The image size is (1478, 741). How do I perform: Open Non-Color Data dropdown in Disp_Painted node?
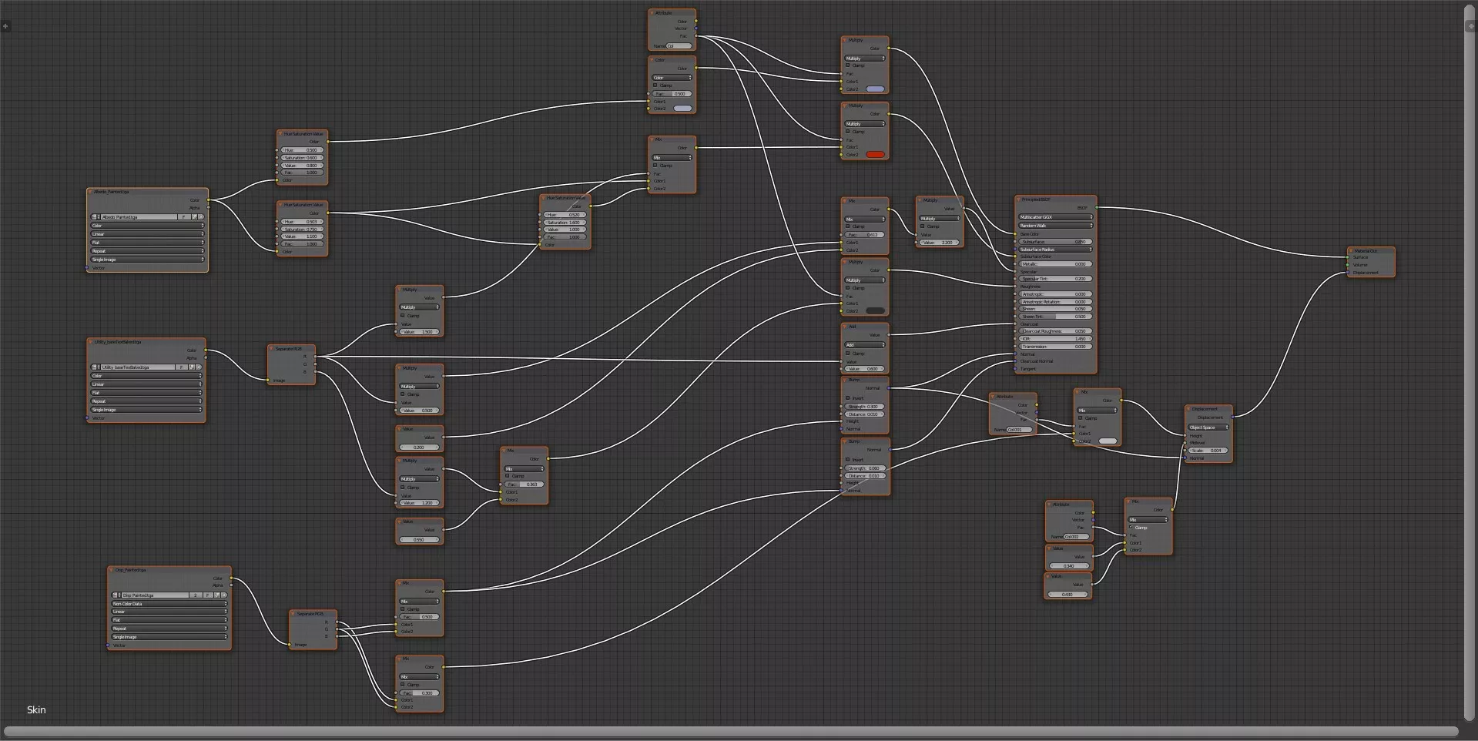tap(169, 604)
